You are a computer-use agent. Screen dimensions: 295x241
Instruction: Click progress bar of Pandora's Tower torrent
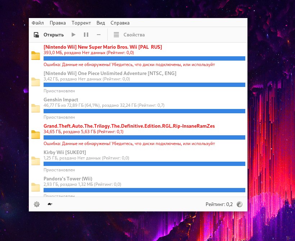tap(144, 190)
